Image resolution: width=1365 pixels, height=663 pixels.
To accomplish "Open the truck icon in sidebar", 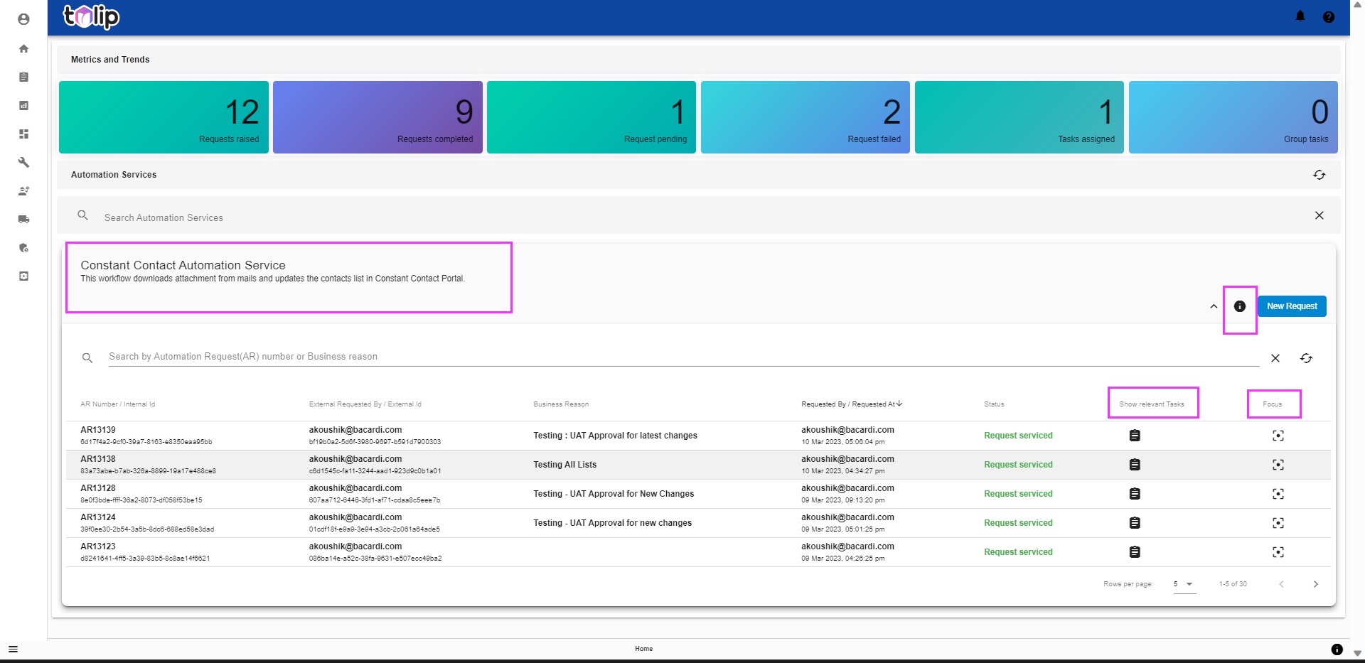I will (23, 219).
